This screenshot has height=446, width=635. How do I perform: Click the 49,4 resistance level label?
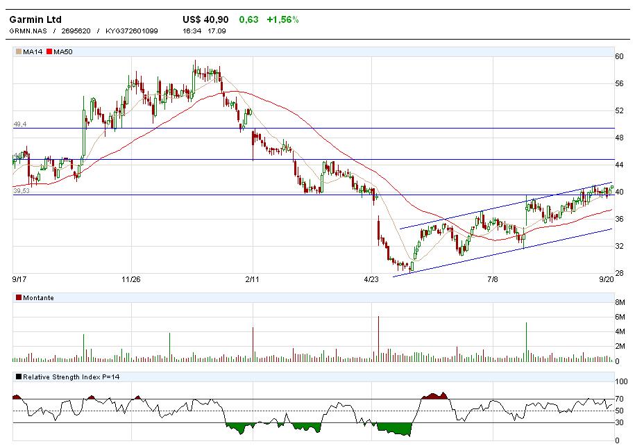point(20,124)
